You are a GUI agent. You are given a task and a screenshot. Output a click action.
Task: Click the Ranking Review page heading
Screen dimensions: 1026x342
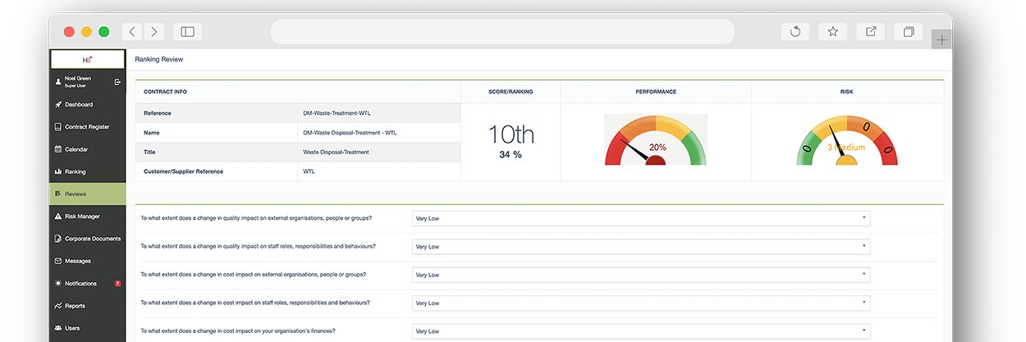159,59
